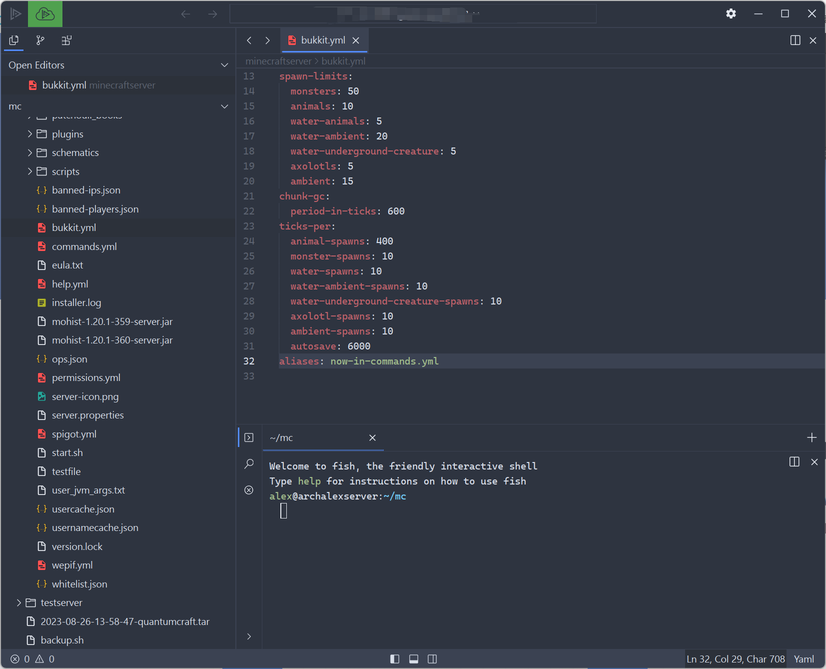Open the terminal search panel
The height and width of the screenshot is (669, 826).
click(249, 464)
